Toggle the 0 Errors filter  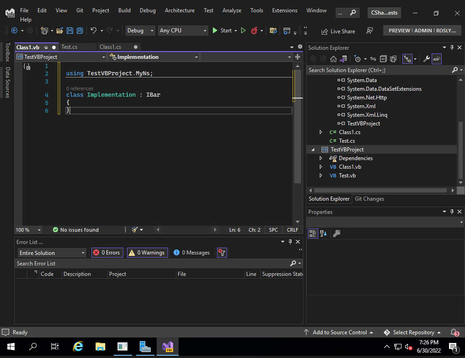coord(107,253)
